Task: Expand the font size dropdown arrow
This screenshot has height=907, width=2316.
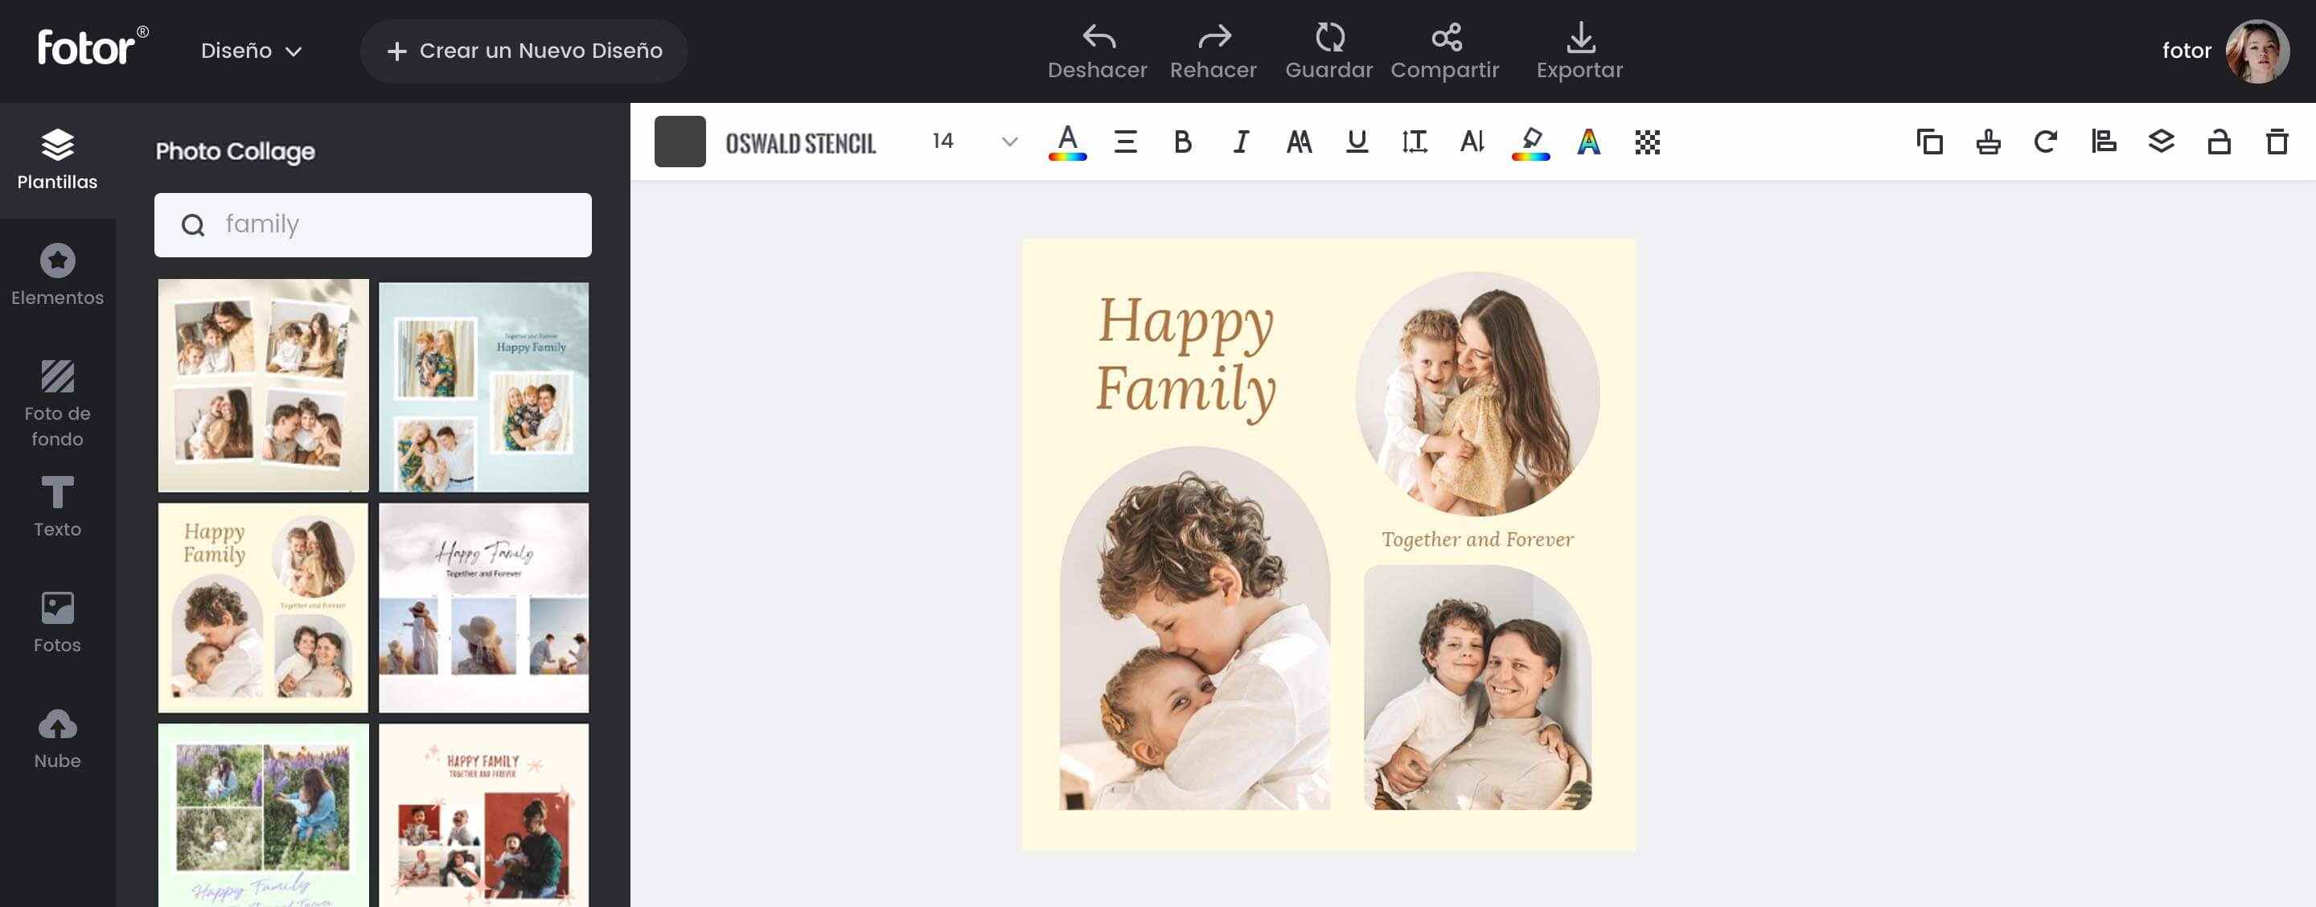Action: click(x=1010, y=142)
